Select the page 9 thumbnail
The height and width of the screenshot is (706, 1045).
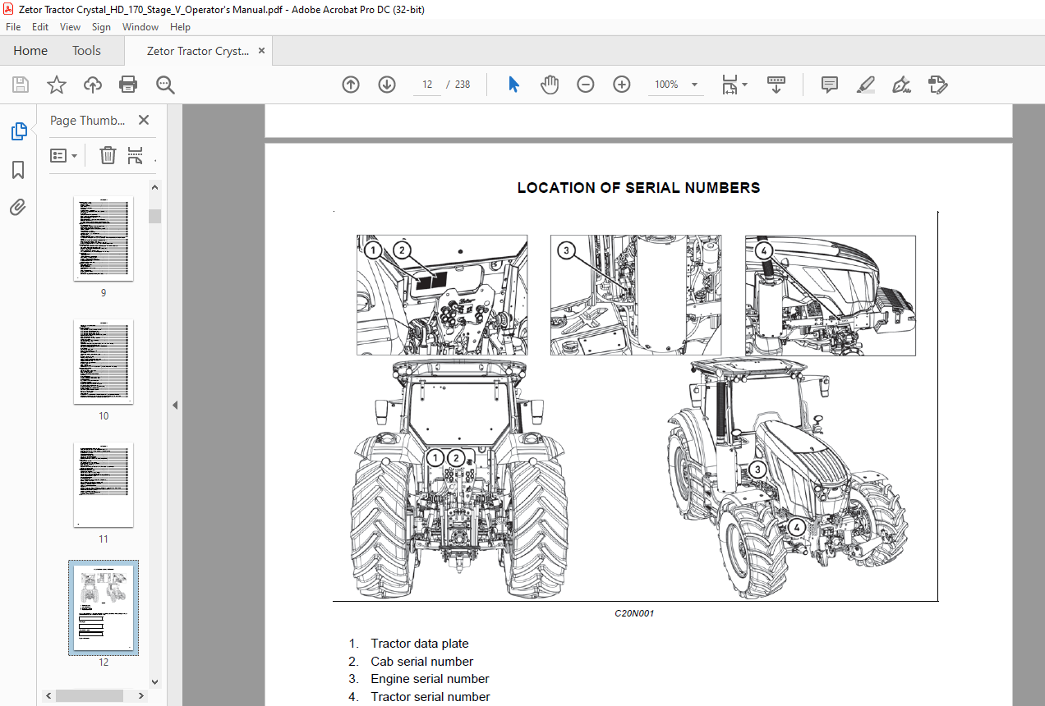point(104,238)
